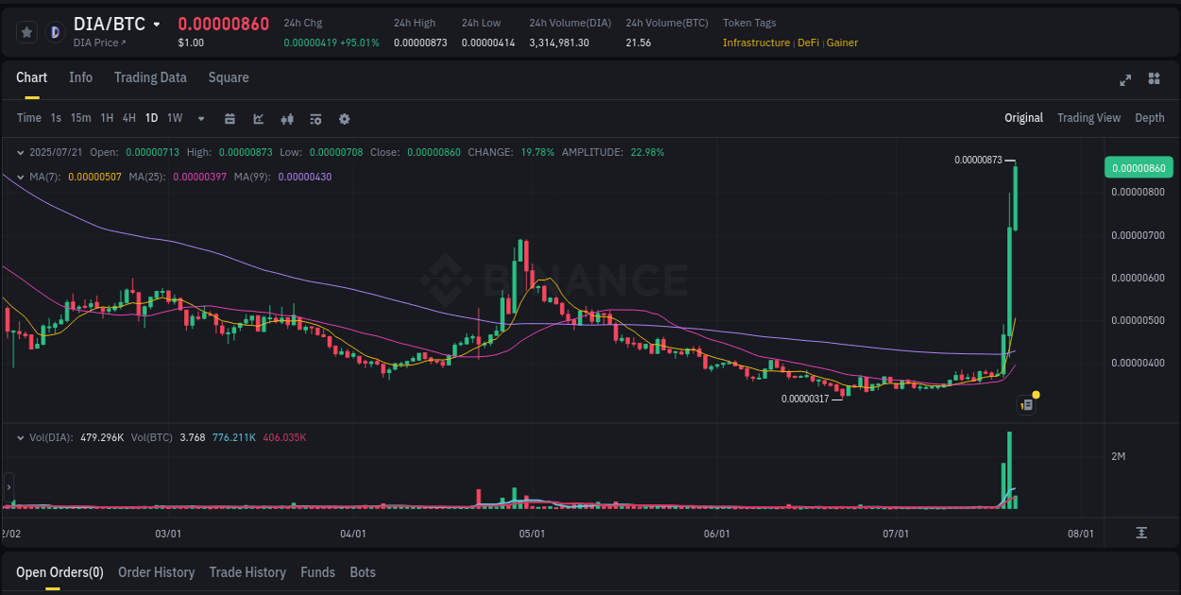
Task: Switch to the Trading Data tab
Action: point(150,77)
